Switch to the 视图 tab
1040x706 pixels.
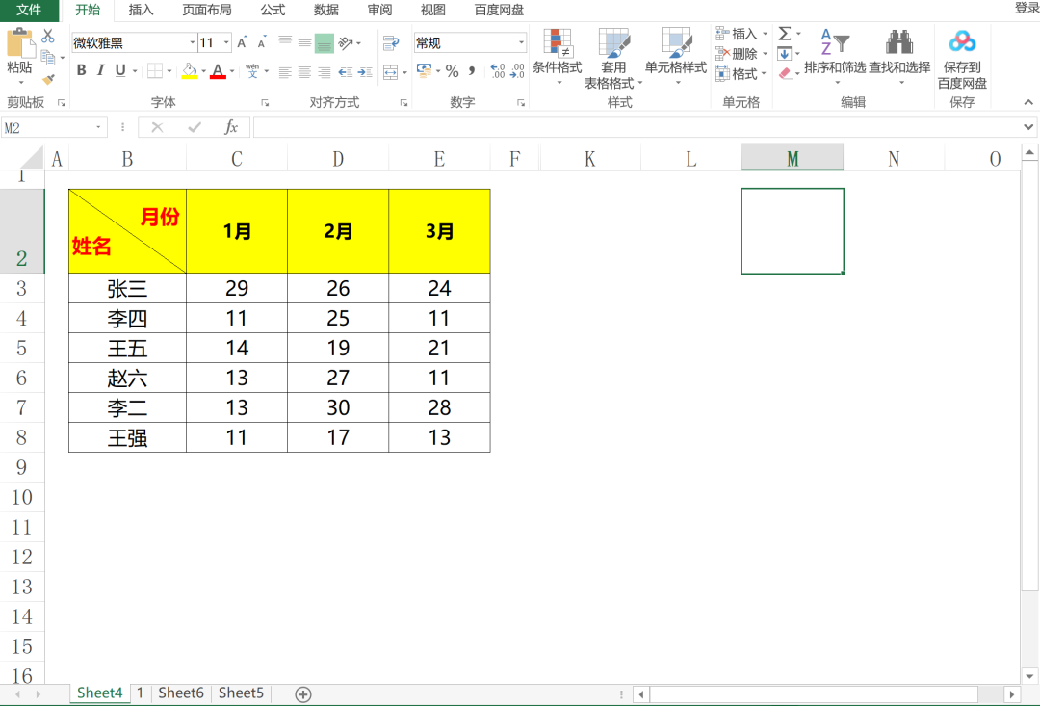[x=433, y=10]
